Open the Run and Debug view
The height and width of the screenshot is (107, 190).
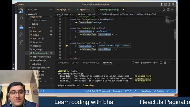coord(21,34)
